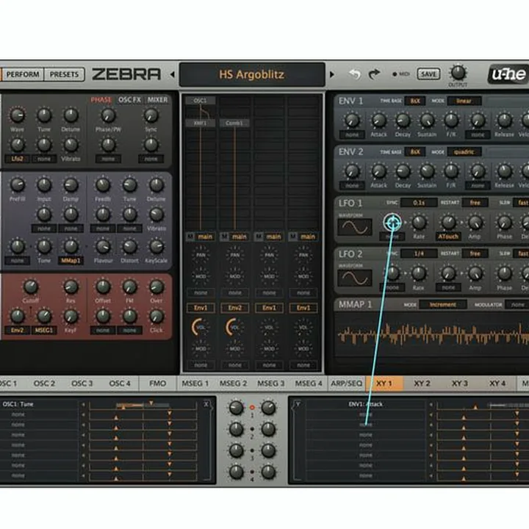Click the OSC1: Tune target field
529x529 pixels.
pyautogui.click(x=40, y=404)
